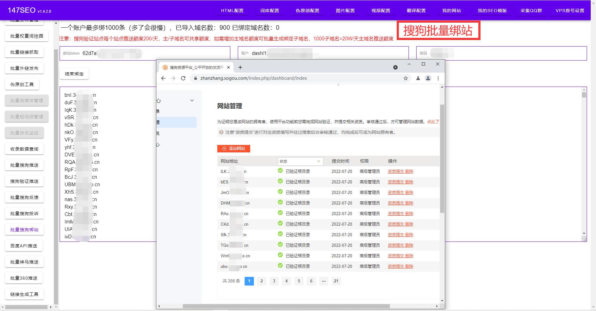Collapse the Sogou sidebar chevron
Screen dimensions: 596x311
[x=192, y=100]
